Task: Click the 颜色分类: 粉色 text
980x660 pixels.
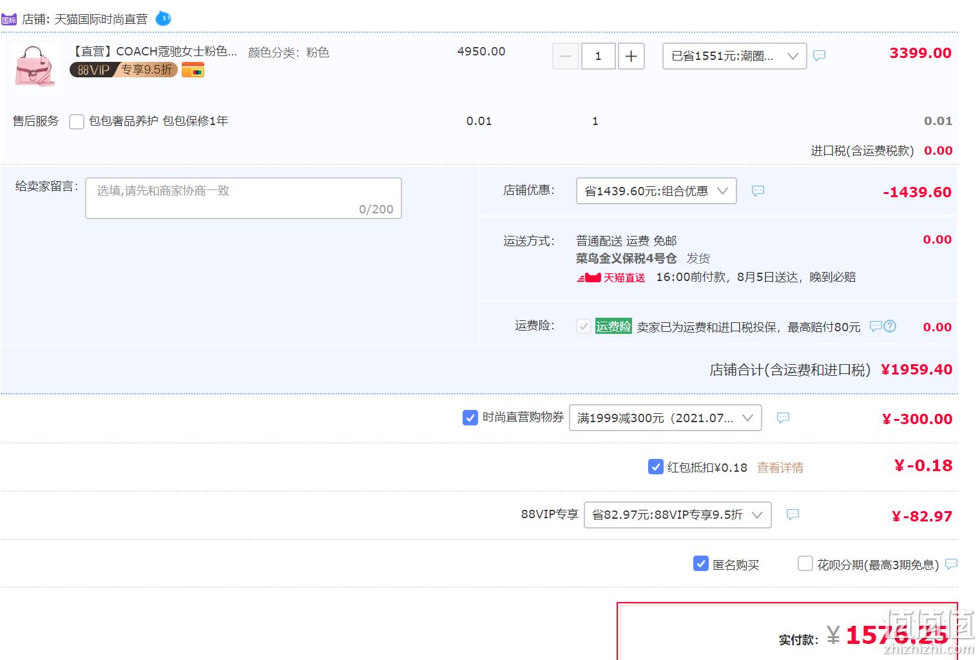Action: (x=289, y=52)
